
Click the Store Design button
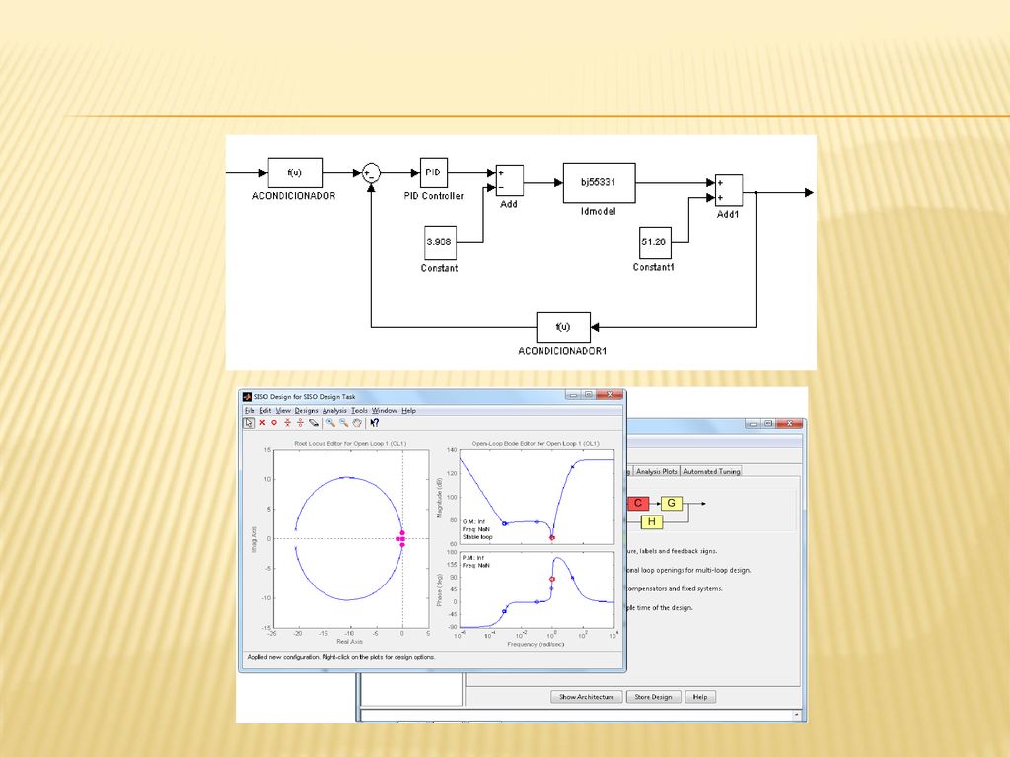653,697
